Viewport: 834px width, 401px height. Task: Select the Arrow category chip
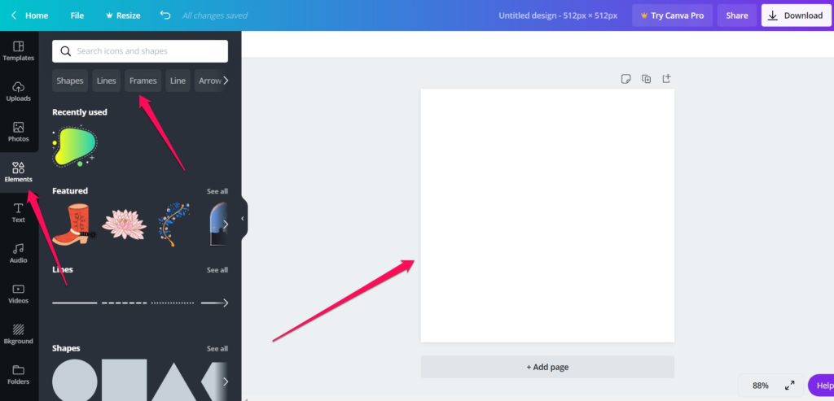[209, 81]
